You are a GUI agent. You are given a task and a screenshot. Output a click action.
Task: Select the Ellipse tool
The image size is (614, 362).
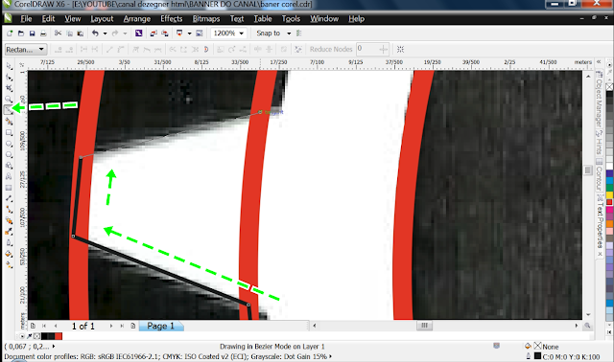[9, 144]
